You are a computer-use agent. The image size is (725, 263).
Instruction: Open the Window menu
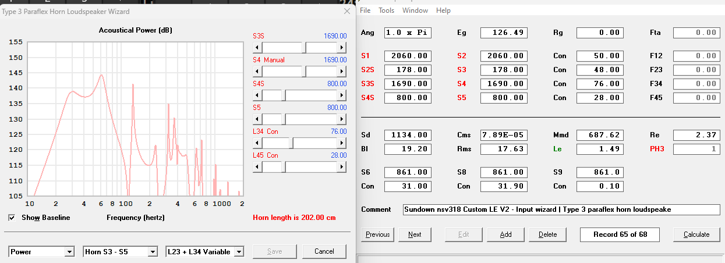pos(415,10)
